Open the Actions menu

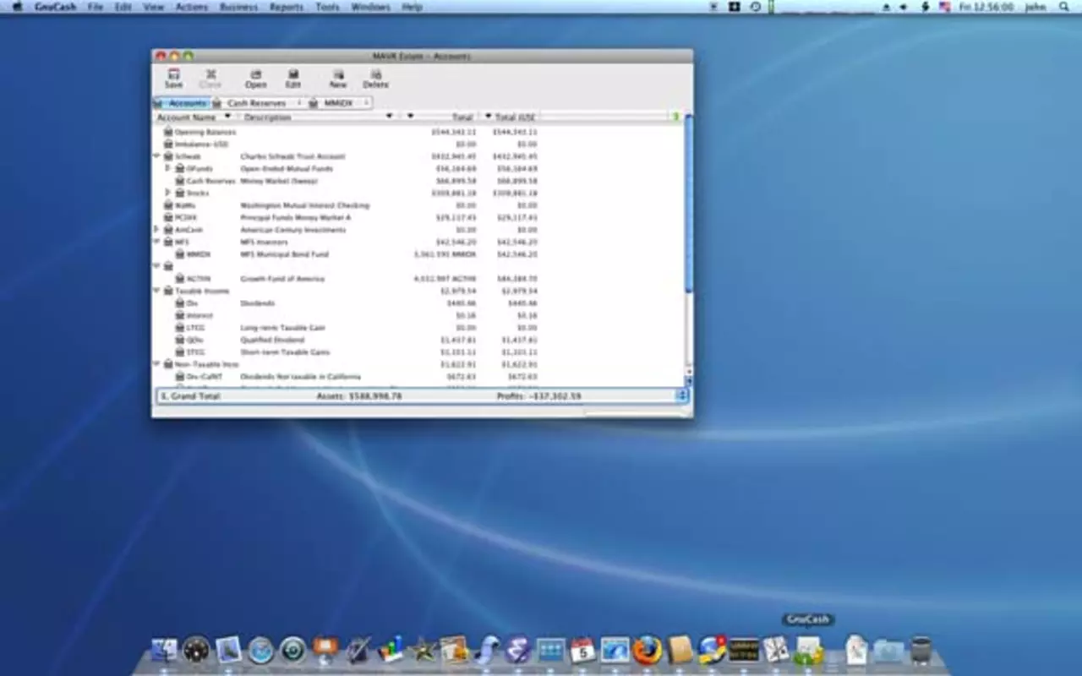192,7
